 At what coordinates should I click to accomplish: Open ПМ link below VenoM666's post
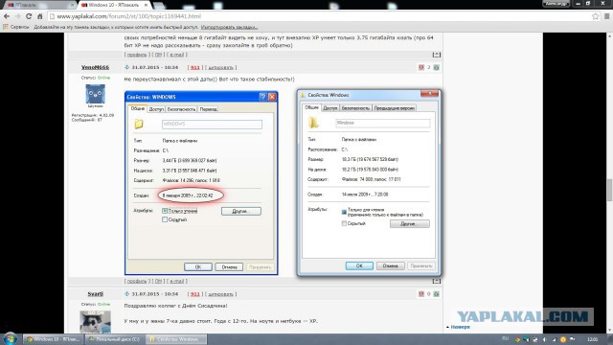(x=158, y=281)
